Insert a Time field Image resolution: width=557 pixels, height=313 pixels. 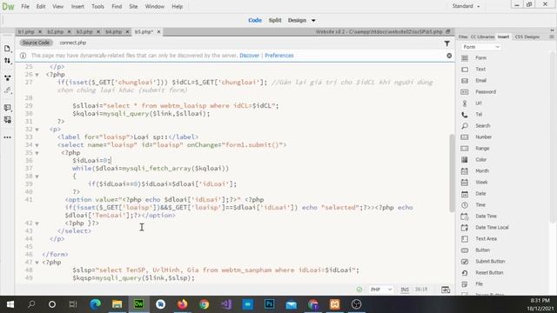pyautogui.click(x=480, y=205)
